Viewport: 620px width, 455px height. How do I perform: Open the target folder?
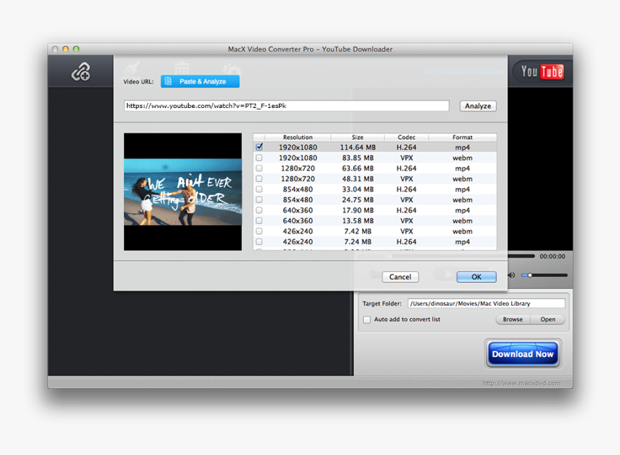click(548, 319)
